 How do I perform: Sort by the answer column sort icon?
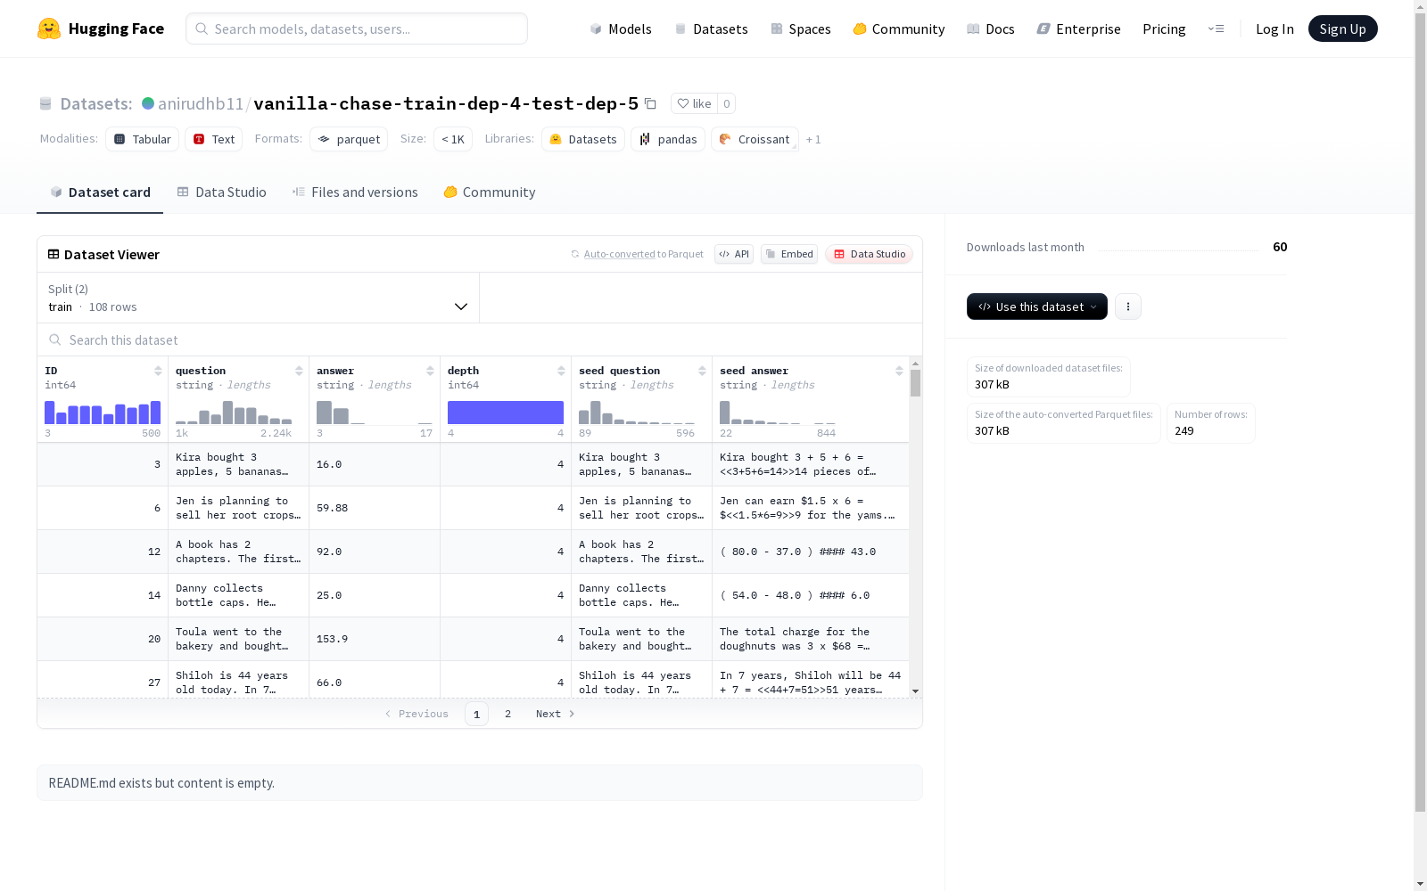pos(430,371)
